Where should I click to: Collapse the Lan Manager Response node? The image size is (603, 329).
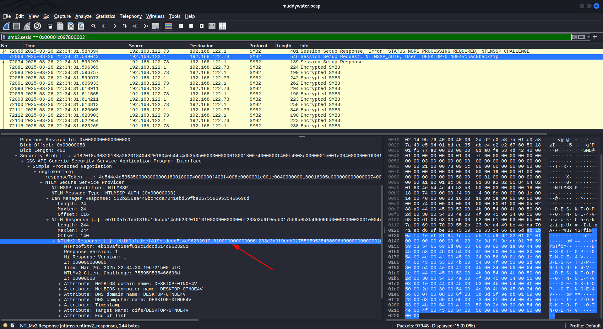pos(47,199)
